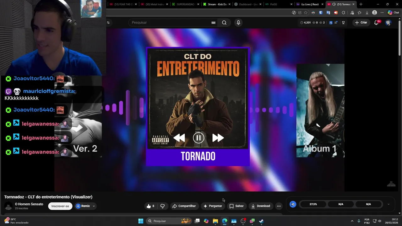This screenshot has height=226, width=402.
Task: Open Microsoft Edge taskbar icon
Action: click(225, 221)
